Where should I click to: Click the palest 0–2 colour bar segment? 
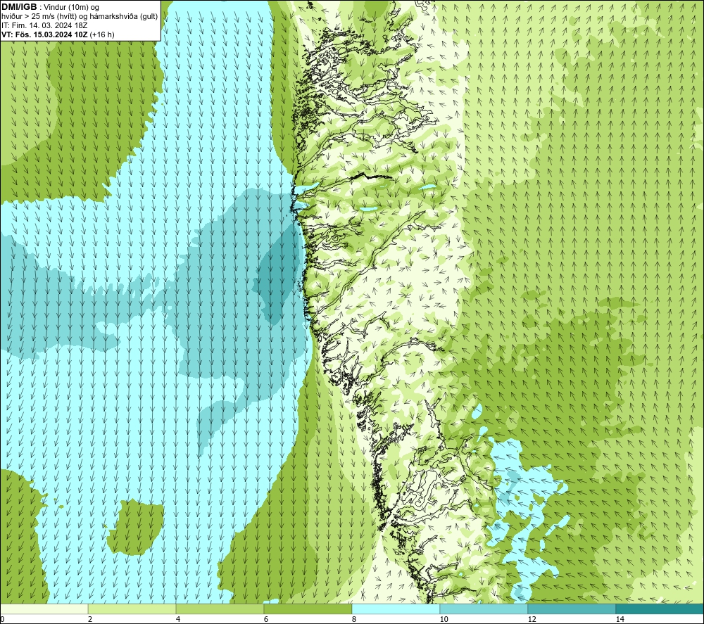pyautogui.click(x=44, y=609)
